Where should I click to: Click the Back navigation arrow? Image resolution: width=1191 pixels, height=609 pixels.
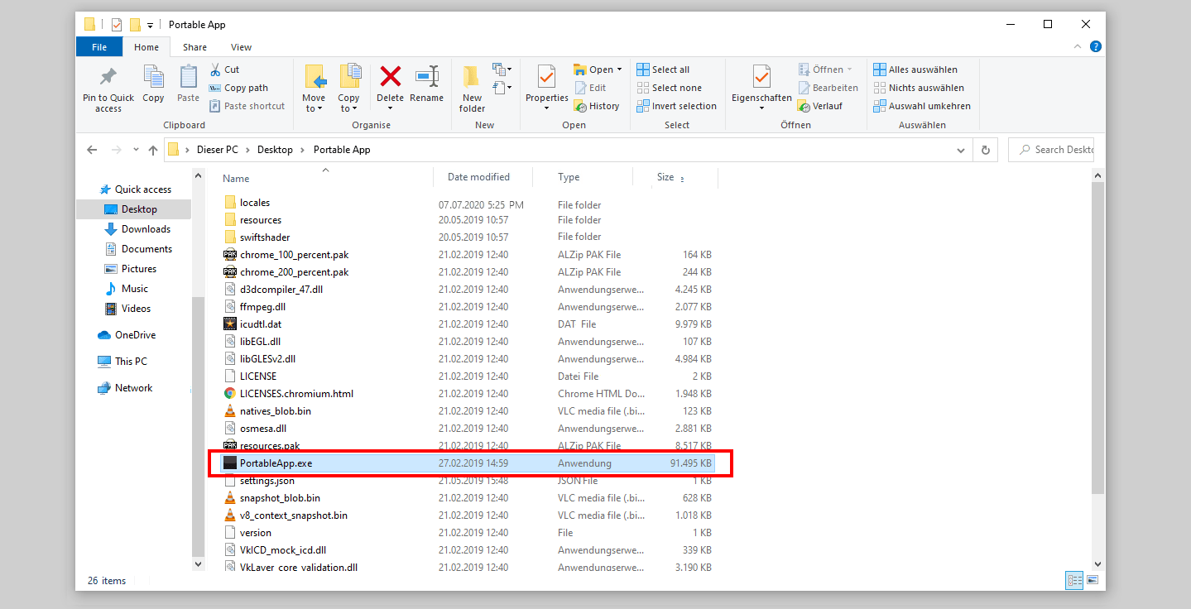(x=94, y=150)
